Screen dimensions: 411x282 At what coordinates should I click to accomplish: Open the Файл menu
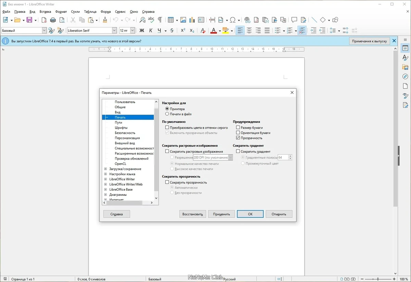[6, 12]
